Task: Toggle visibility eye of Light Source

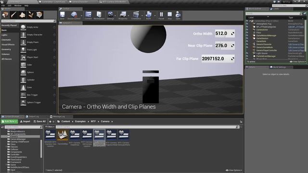Action: pyautogui.click(x=247, y=53)
